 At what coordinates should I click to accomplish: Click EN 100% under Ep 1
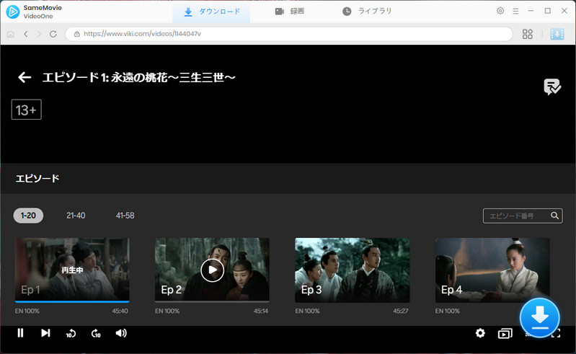[x=27, y=311]
